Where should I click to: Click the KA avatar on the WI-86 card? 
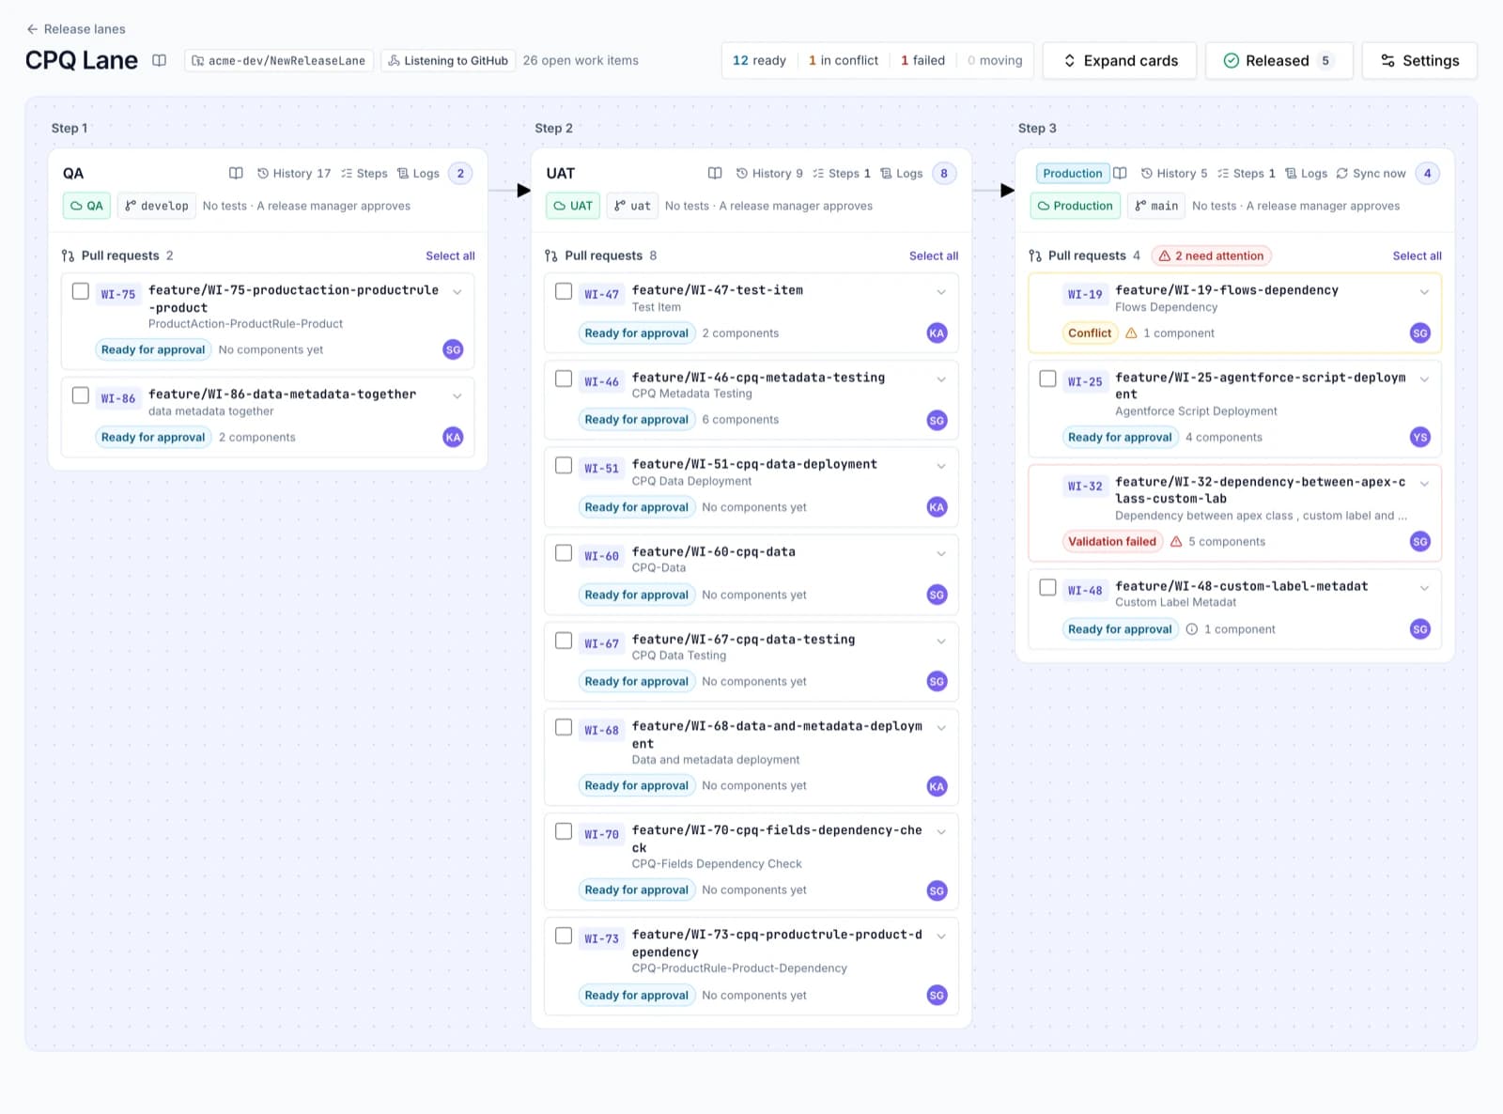[x=453, y=437]
